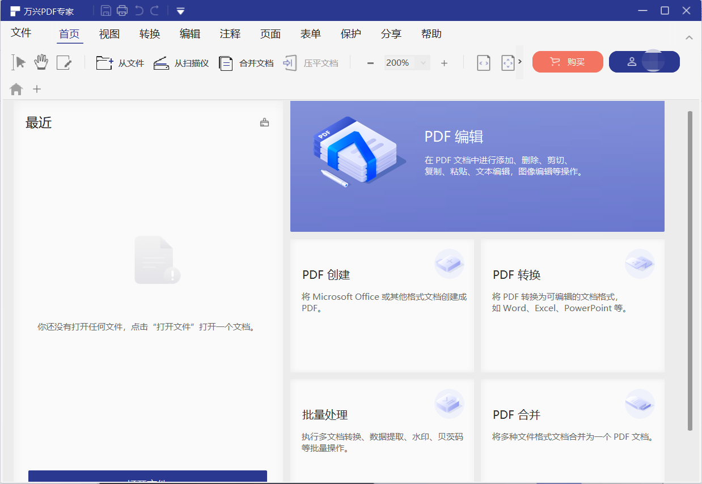
Task: Click the print icon in title bar
Action: [122, 11]
